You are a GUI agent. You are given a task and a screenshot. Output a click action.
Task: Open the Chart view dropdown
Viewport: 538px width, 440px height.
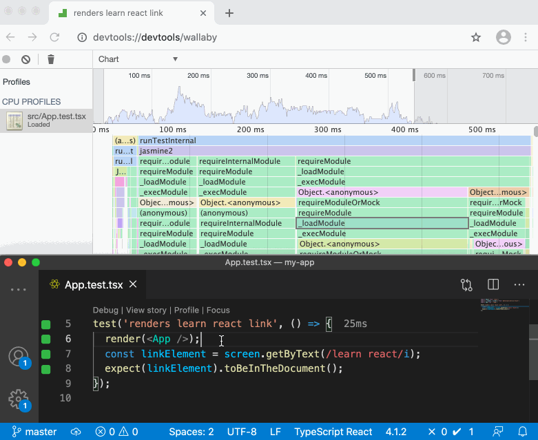click(138, 59)
